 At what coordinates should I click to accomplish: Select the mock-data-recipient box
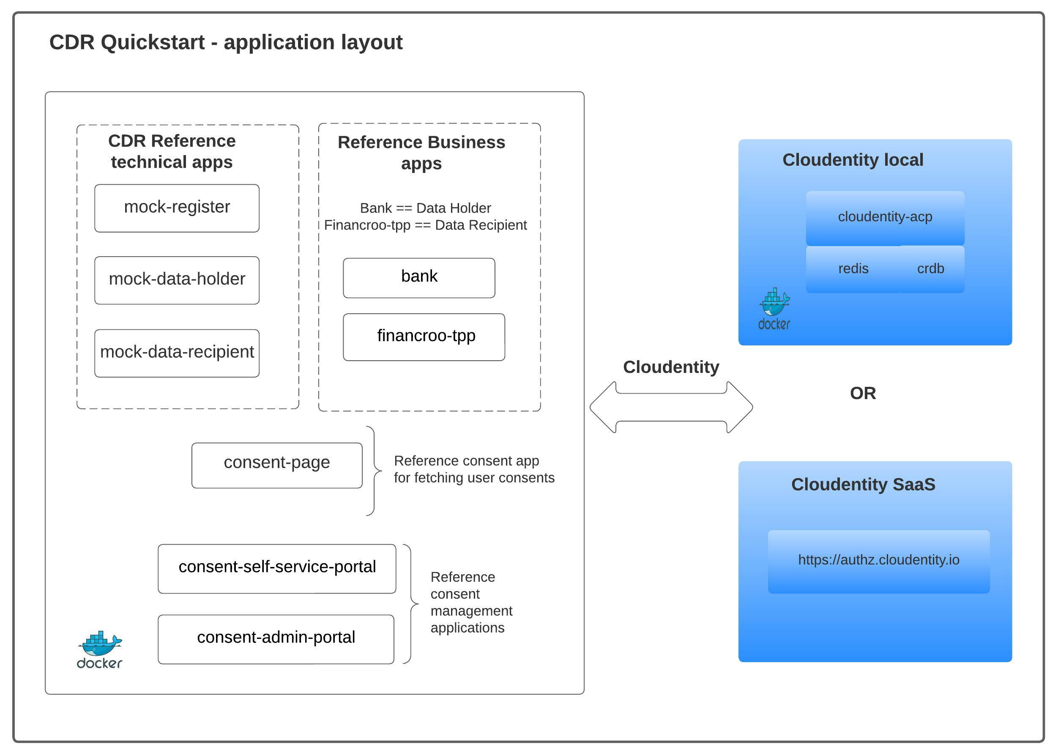[177, 353]
